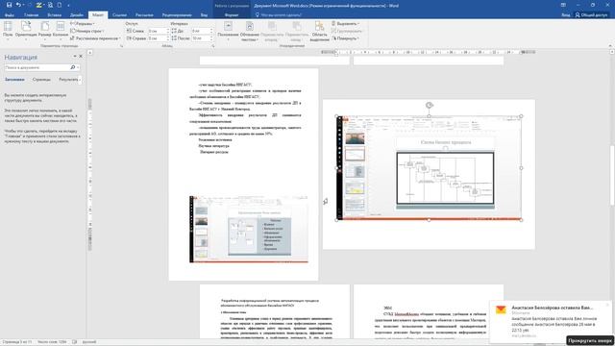
Task: Click the document search field in the Навигация pane
Action: coord(37,67)
